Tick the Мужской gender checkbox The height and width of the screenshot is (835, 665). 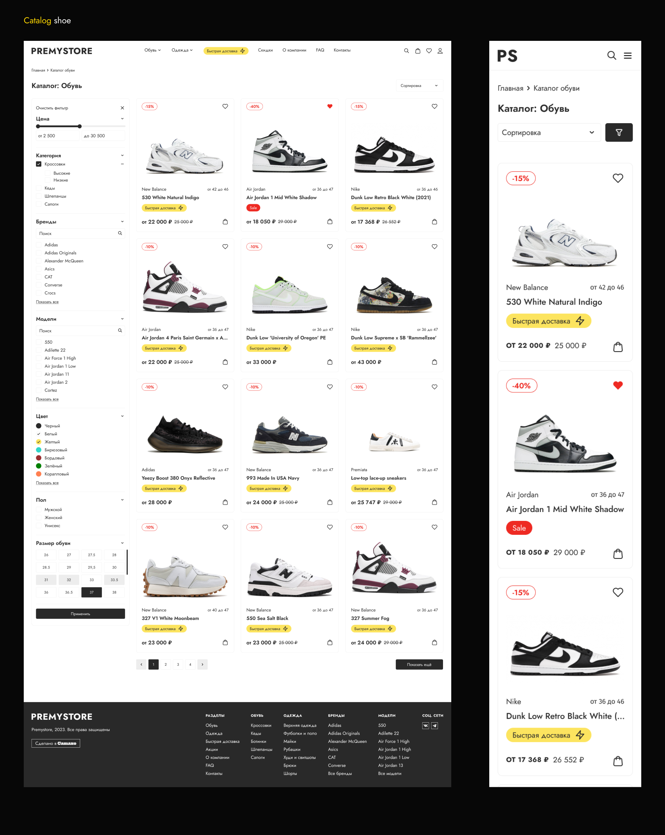39,510
